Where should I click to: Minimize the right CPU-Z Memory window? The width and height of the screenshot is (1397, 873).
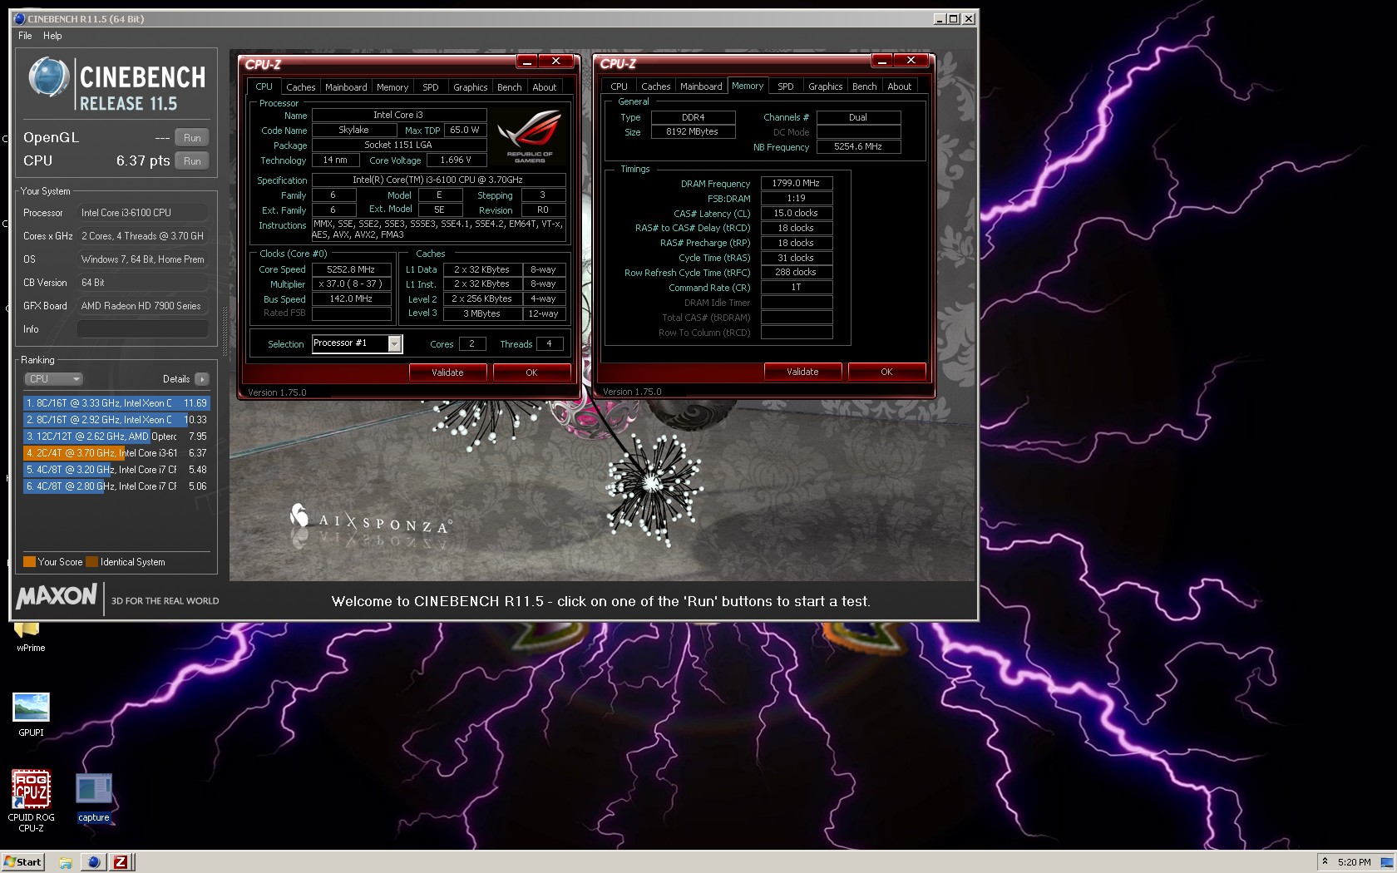(x=882, y=61)
